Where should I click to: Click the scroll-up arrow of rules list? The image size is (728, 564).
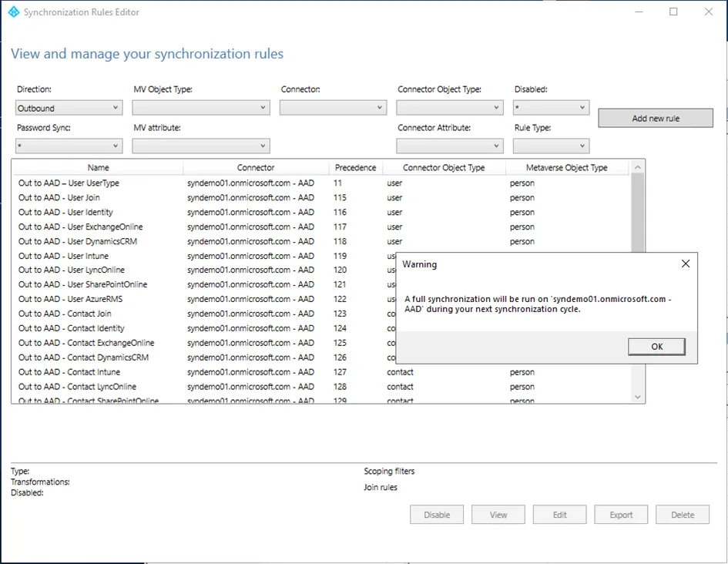point(637,166)
